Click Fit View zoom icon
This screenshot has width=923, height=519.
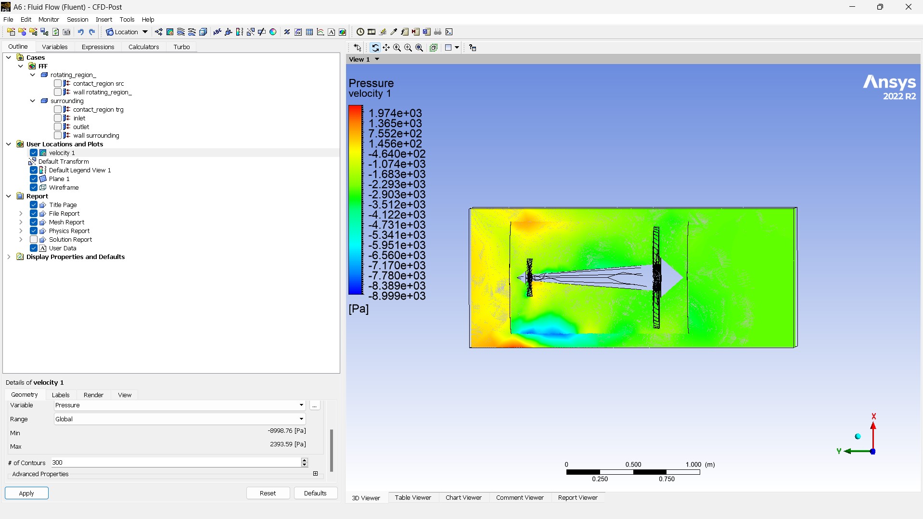click(x=419, y=48)
